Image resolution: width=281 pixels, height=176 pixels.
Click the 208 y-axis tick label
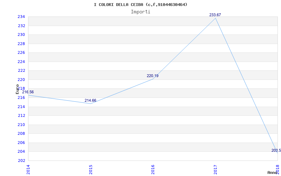coord(21,134)
